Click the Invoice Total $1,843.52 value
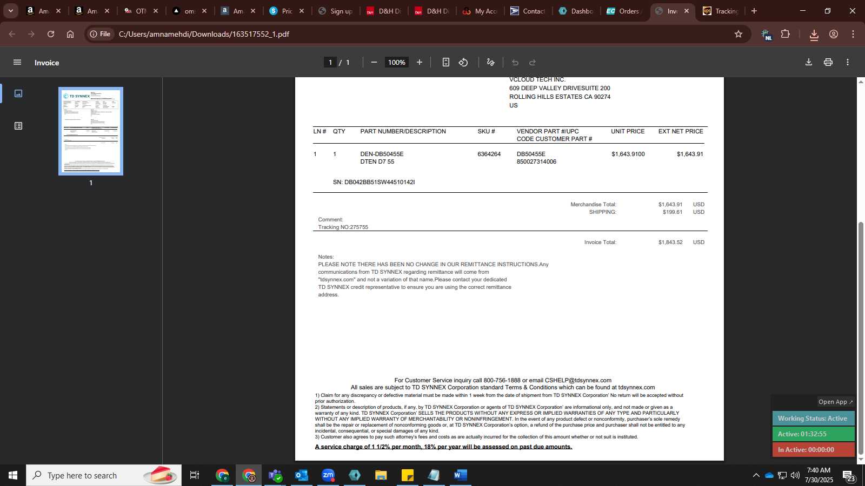The image size is (865, 486). tap(670, 242)
